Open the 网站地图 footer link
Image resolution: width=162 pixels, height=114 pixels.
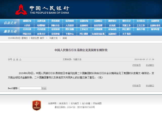pos(97,103)
